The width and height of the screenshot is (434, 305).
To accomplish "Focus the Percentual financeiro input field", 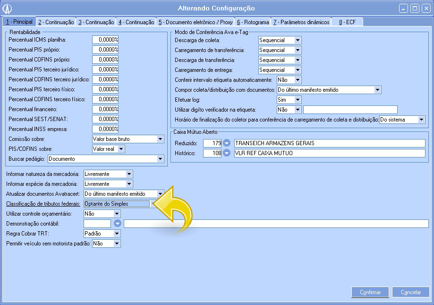I will (x=105, y=109).
